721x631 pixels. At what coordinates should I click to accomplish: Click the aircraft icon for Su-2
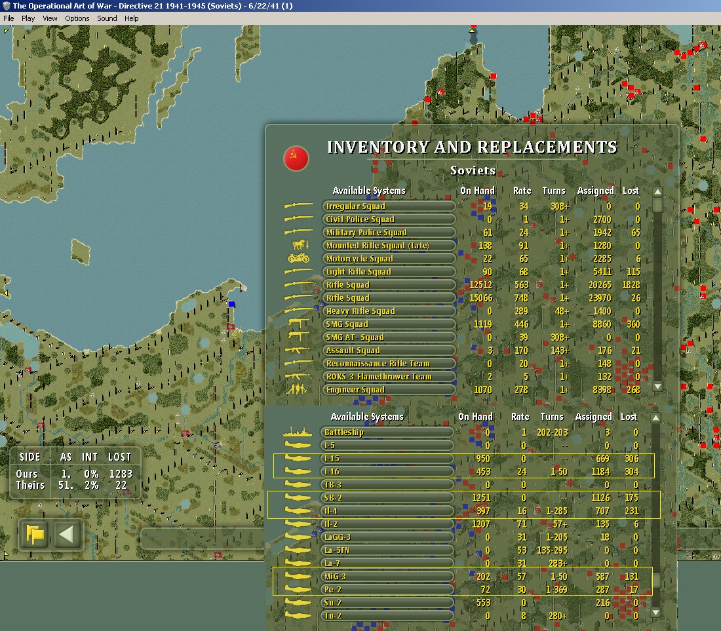(x=298, y=603)
